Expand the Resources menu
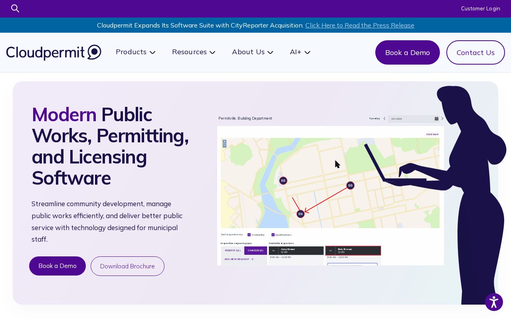 coord(194,52)
